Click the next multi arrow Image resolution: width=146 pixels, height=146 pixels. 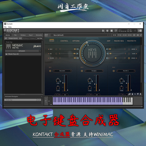[110, 35]
